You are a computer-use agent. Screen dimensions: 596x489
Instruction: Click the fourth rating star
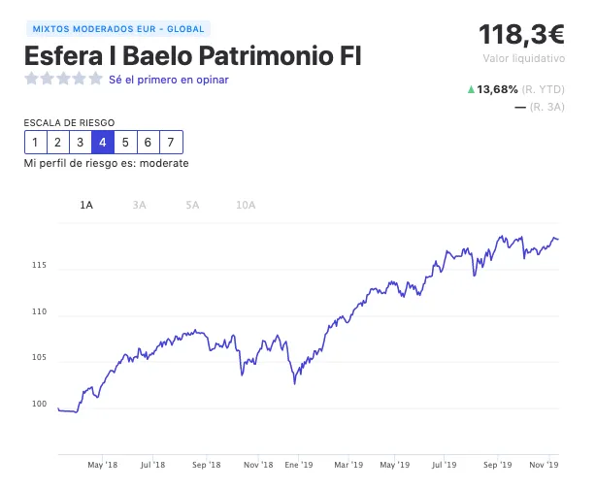point(80,80)
